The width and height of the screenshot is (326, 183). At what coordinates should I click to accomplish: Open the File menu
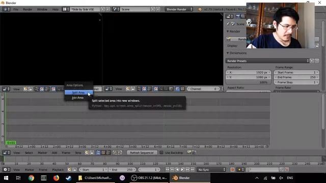coord(16,9)
